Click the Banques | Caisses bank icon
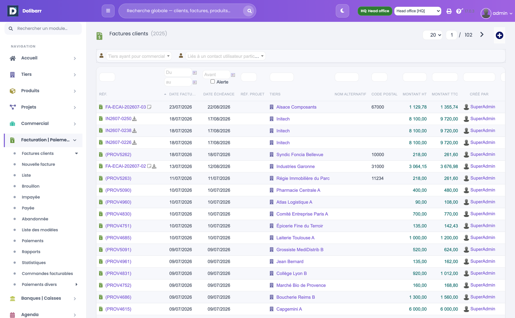The height and width of the screenshot is (318, 515). click(12, 298)
